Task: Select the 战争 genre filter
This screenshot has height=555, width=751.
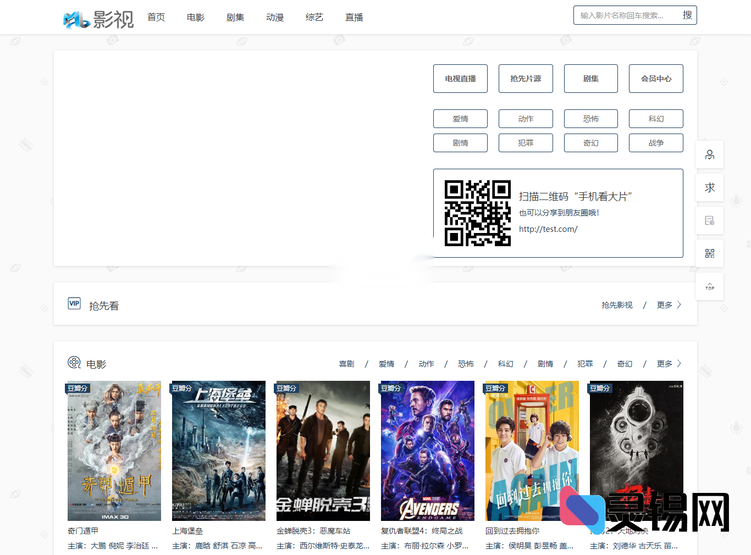Action: coord(656,142)
